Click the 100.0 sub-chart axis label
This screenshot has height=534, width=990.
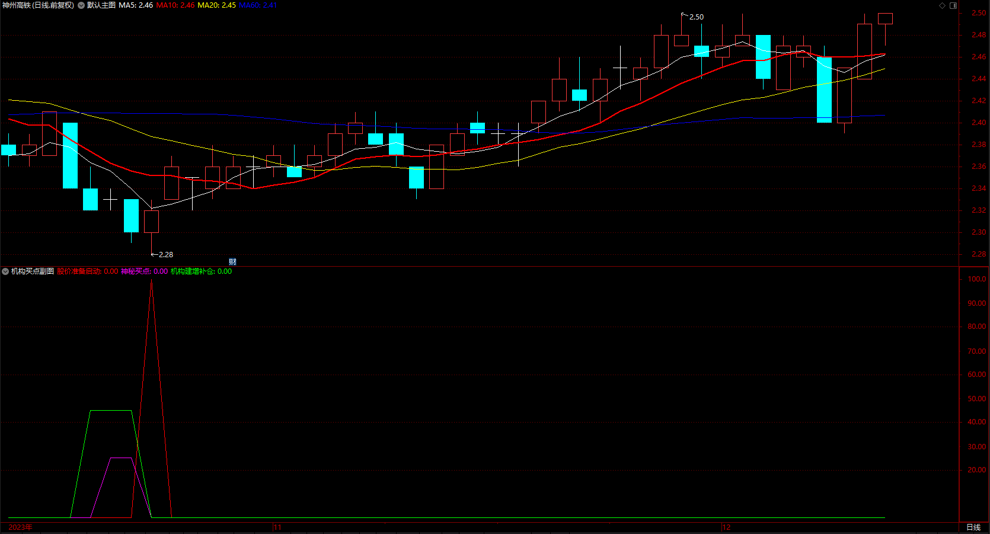977,279
